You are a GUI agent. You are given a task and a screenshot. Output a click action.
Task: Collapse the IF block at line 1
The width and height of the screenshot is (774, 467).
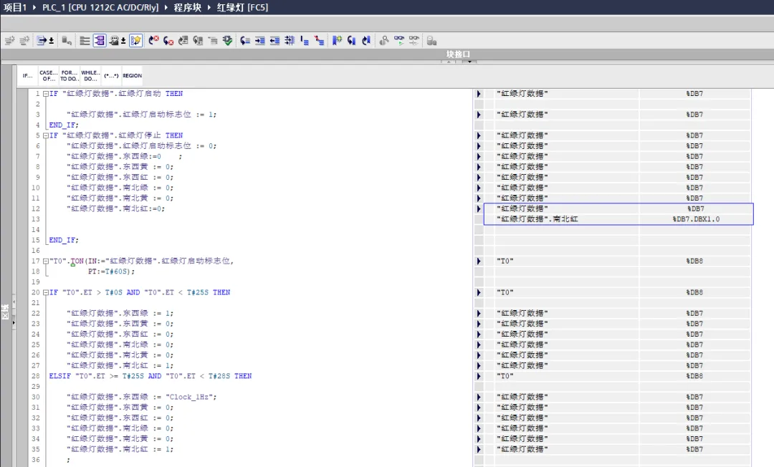(46, 94)
